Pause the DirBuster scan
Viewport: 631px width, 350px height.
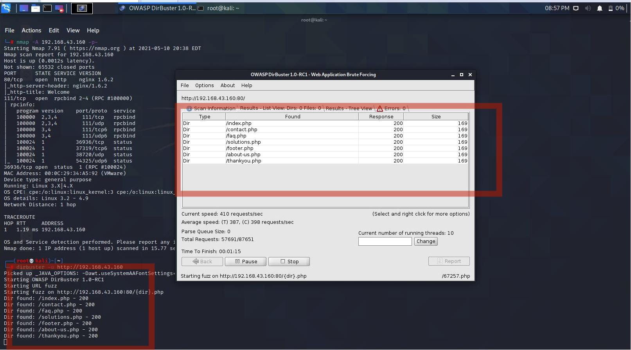tap(246, 261)
